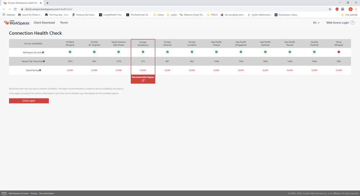Click the Europe (Frankfurt) column header

point(143,44)
